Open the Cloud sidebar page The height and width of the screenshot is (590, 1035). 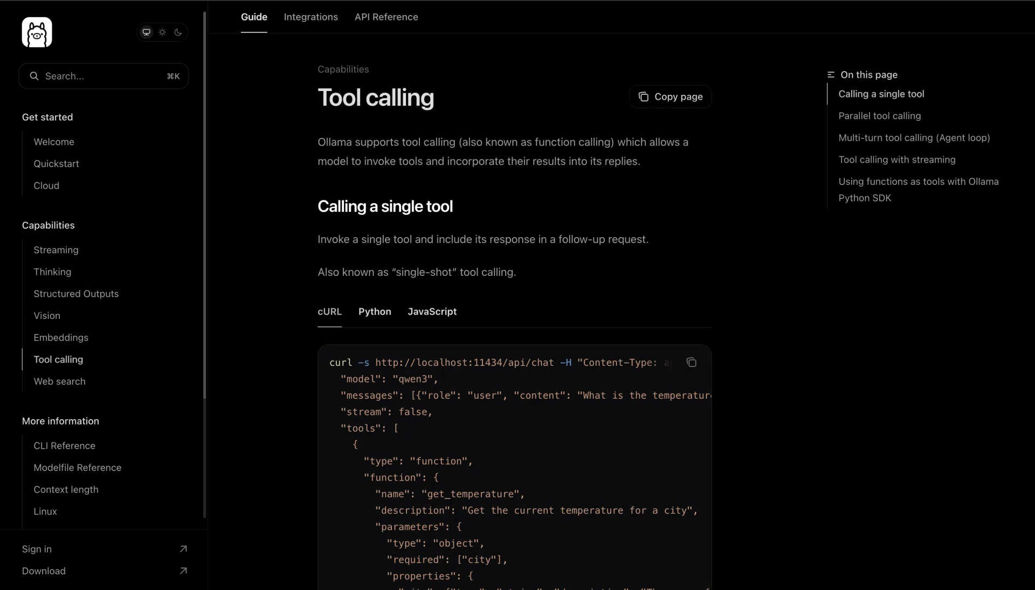pyautogui.click(x=46, y=185)
